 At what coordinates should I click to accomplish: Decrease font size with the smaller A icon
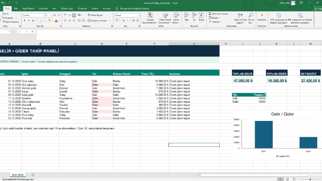pyautogui.click(x=59, y=15)
